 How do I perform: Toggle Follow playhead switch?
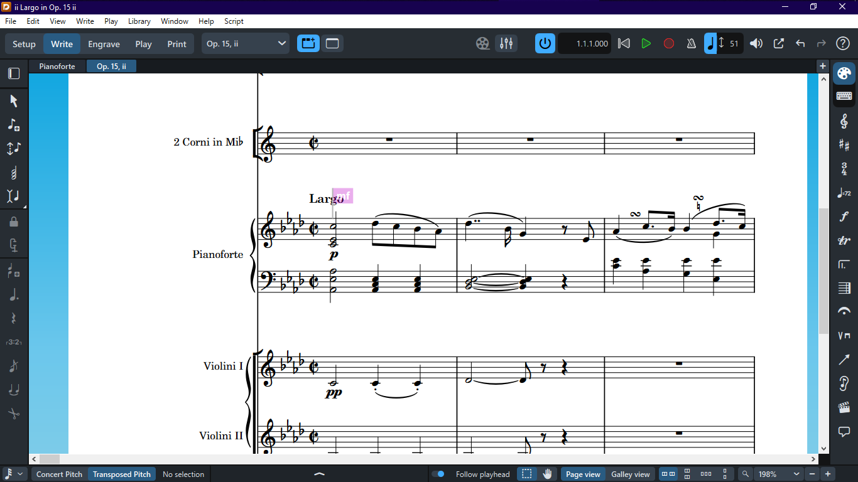438,474
